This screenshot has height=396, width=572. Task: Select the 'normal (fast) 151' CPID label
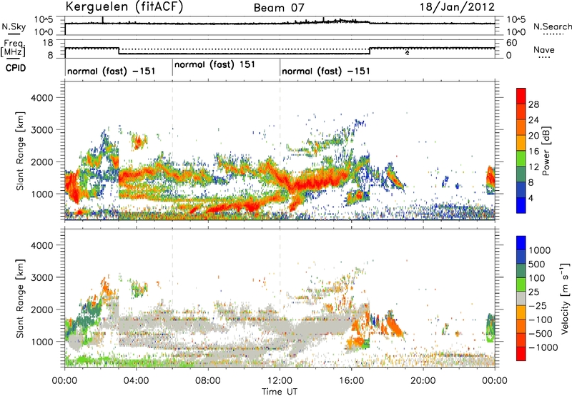point(214,65)
